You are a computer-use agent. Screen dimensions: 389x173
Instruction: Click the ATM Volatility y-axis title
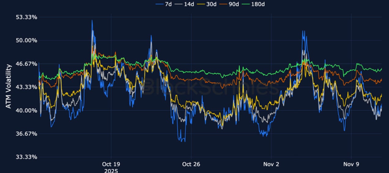point(9,86)
